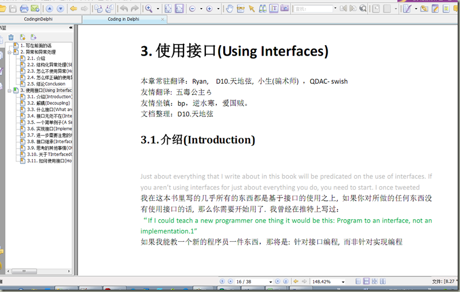Click scroll-right arrow of bookmarks scrollbar

69,272
